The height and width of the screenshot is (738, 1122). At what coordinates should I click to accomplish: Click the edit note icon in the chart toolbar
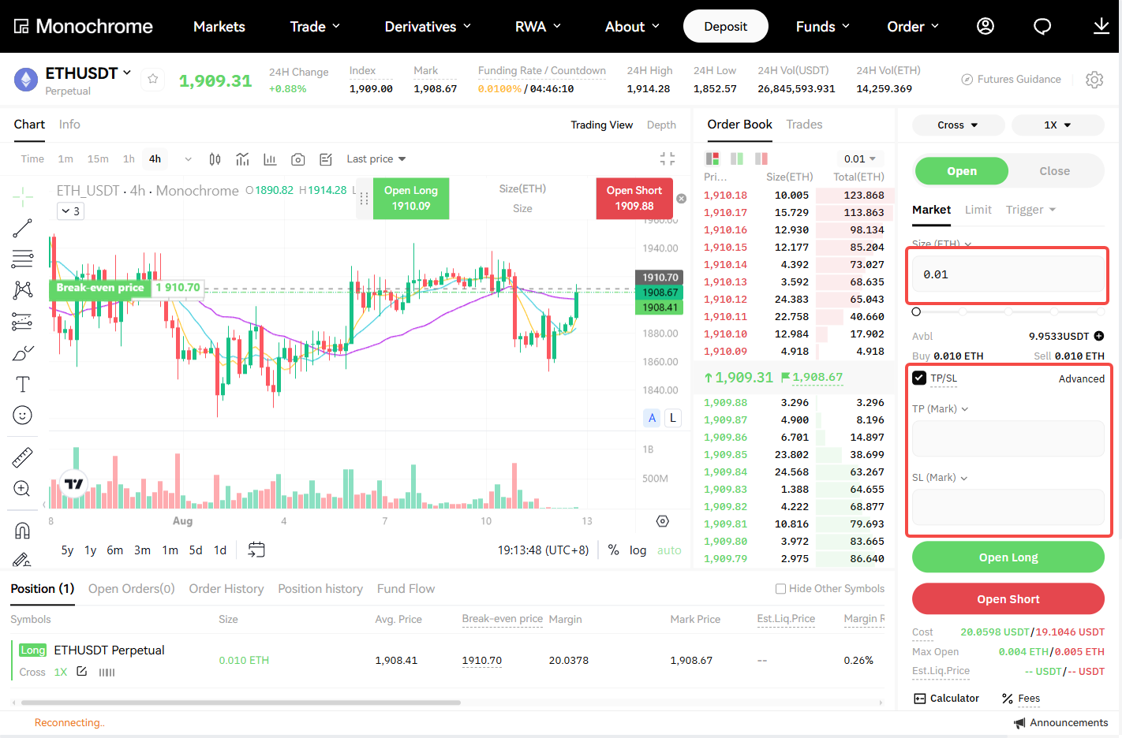(x=326, y=159)
